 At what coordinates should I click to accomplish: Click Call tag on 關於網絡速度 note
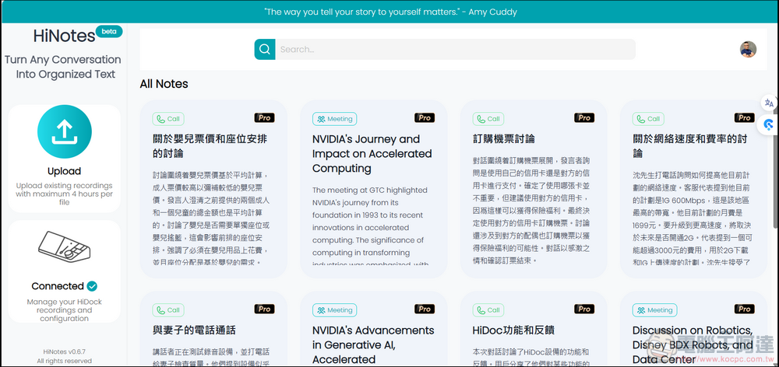pyautogui.click(x=648, y=119)
